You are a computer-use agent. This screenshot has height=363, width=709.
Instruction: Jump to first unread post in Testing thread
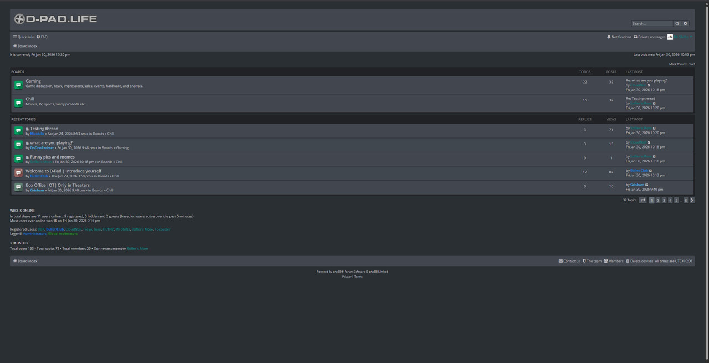[x=27, y=129]
